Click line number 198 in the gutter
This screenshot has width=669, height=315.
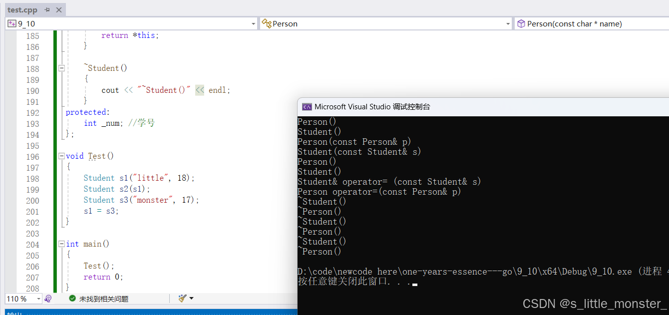32,178
